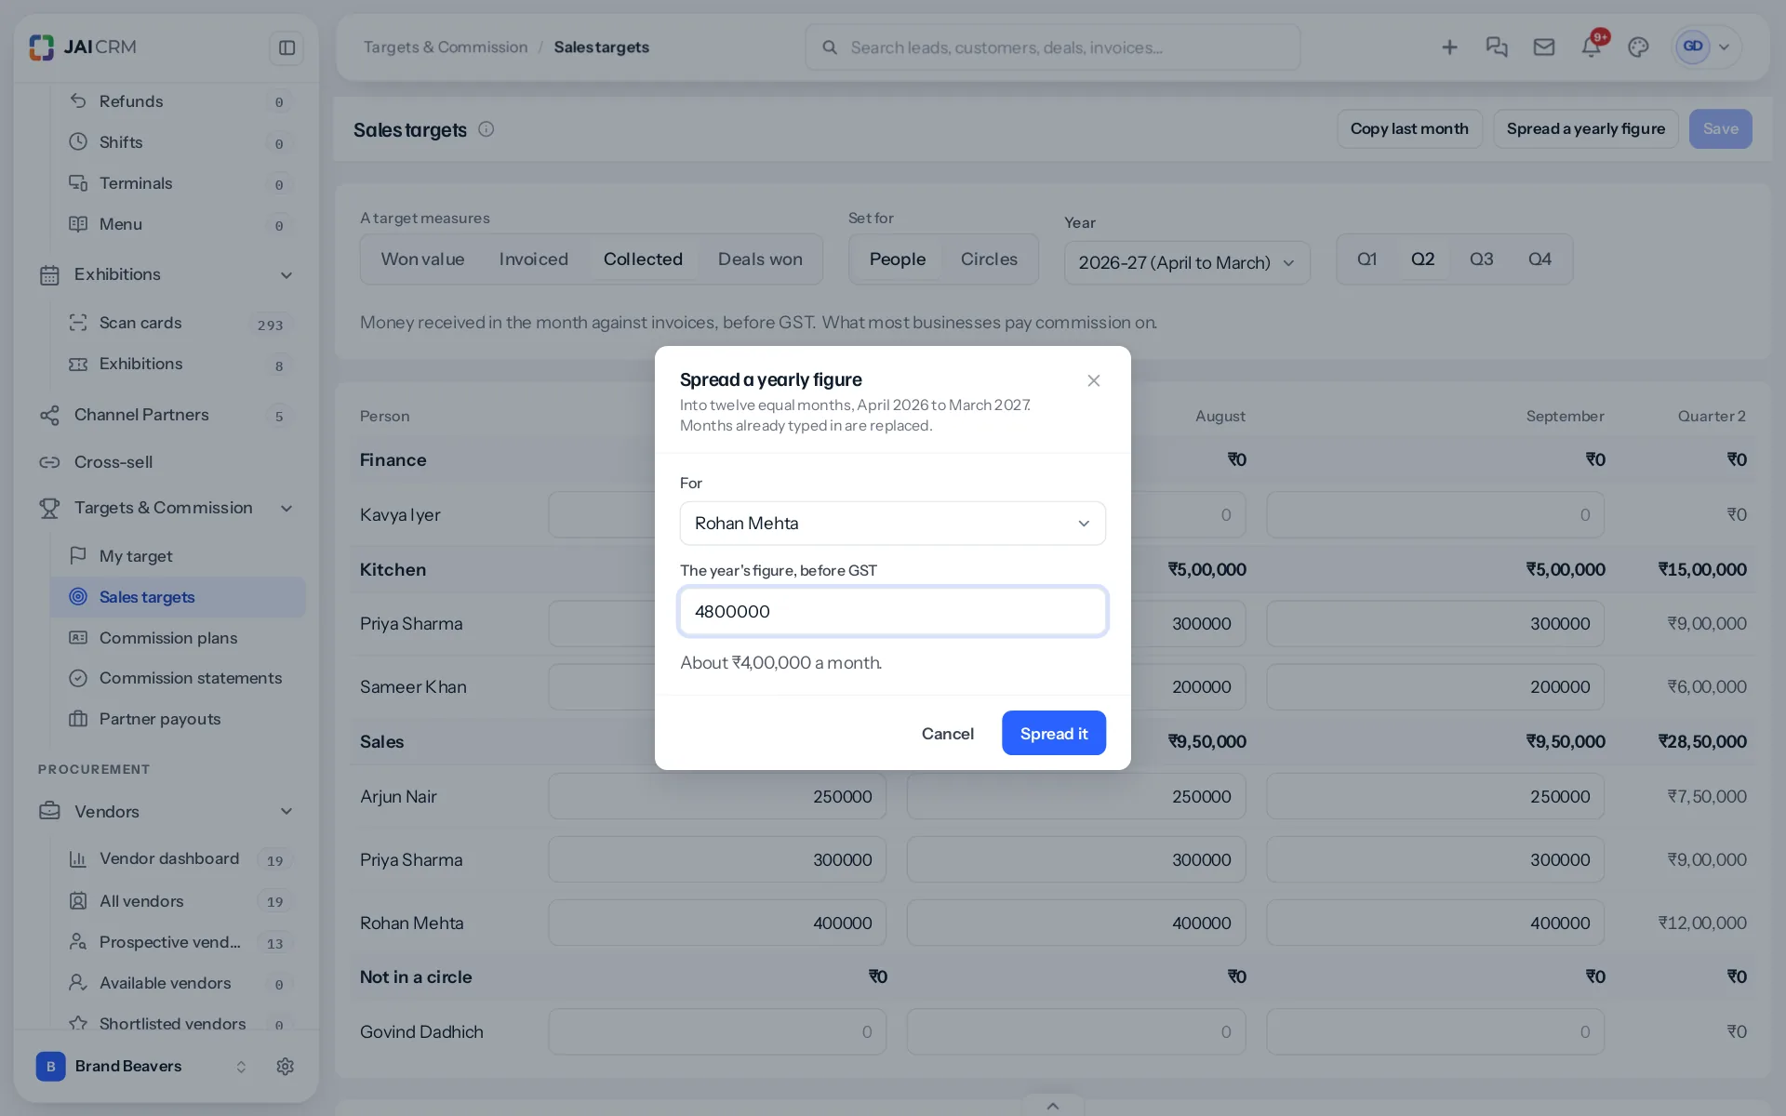Click Copy last month button

pos(1409,129)
